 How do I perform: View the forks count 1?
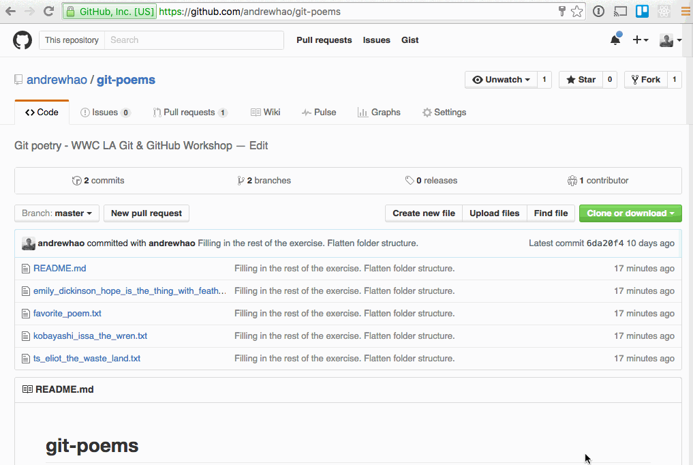pyautogui.click(x=674, y=80)
